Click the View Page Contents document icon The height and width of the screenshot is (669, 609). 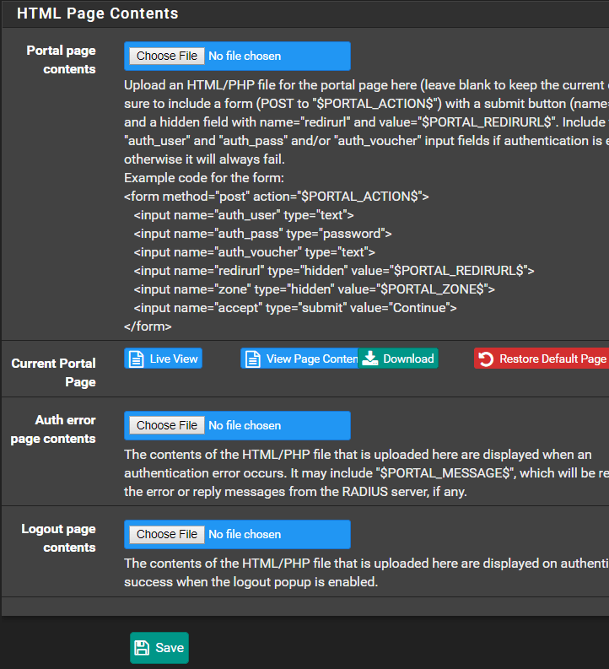(x=252, y=359)
